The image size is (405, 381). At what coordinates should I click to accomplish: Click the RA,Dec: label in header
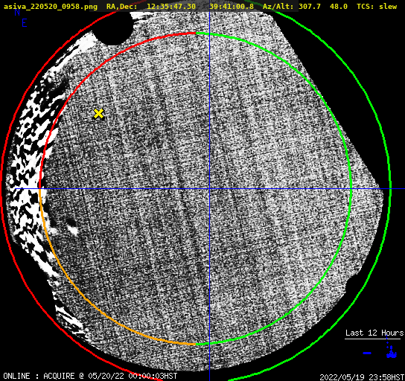[122, 7]
